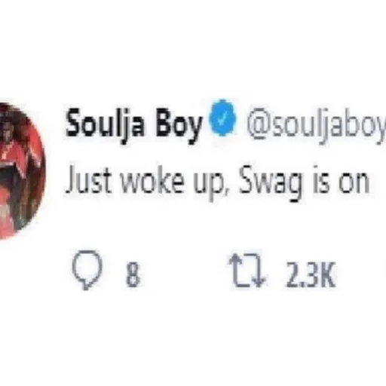Click the tail of the reply bubble
Image resolution: width=386 pixels, height=386 pixels.
point(87,286)
